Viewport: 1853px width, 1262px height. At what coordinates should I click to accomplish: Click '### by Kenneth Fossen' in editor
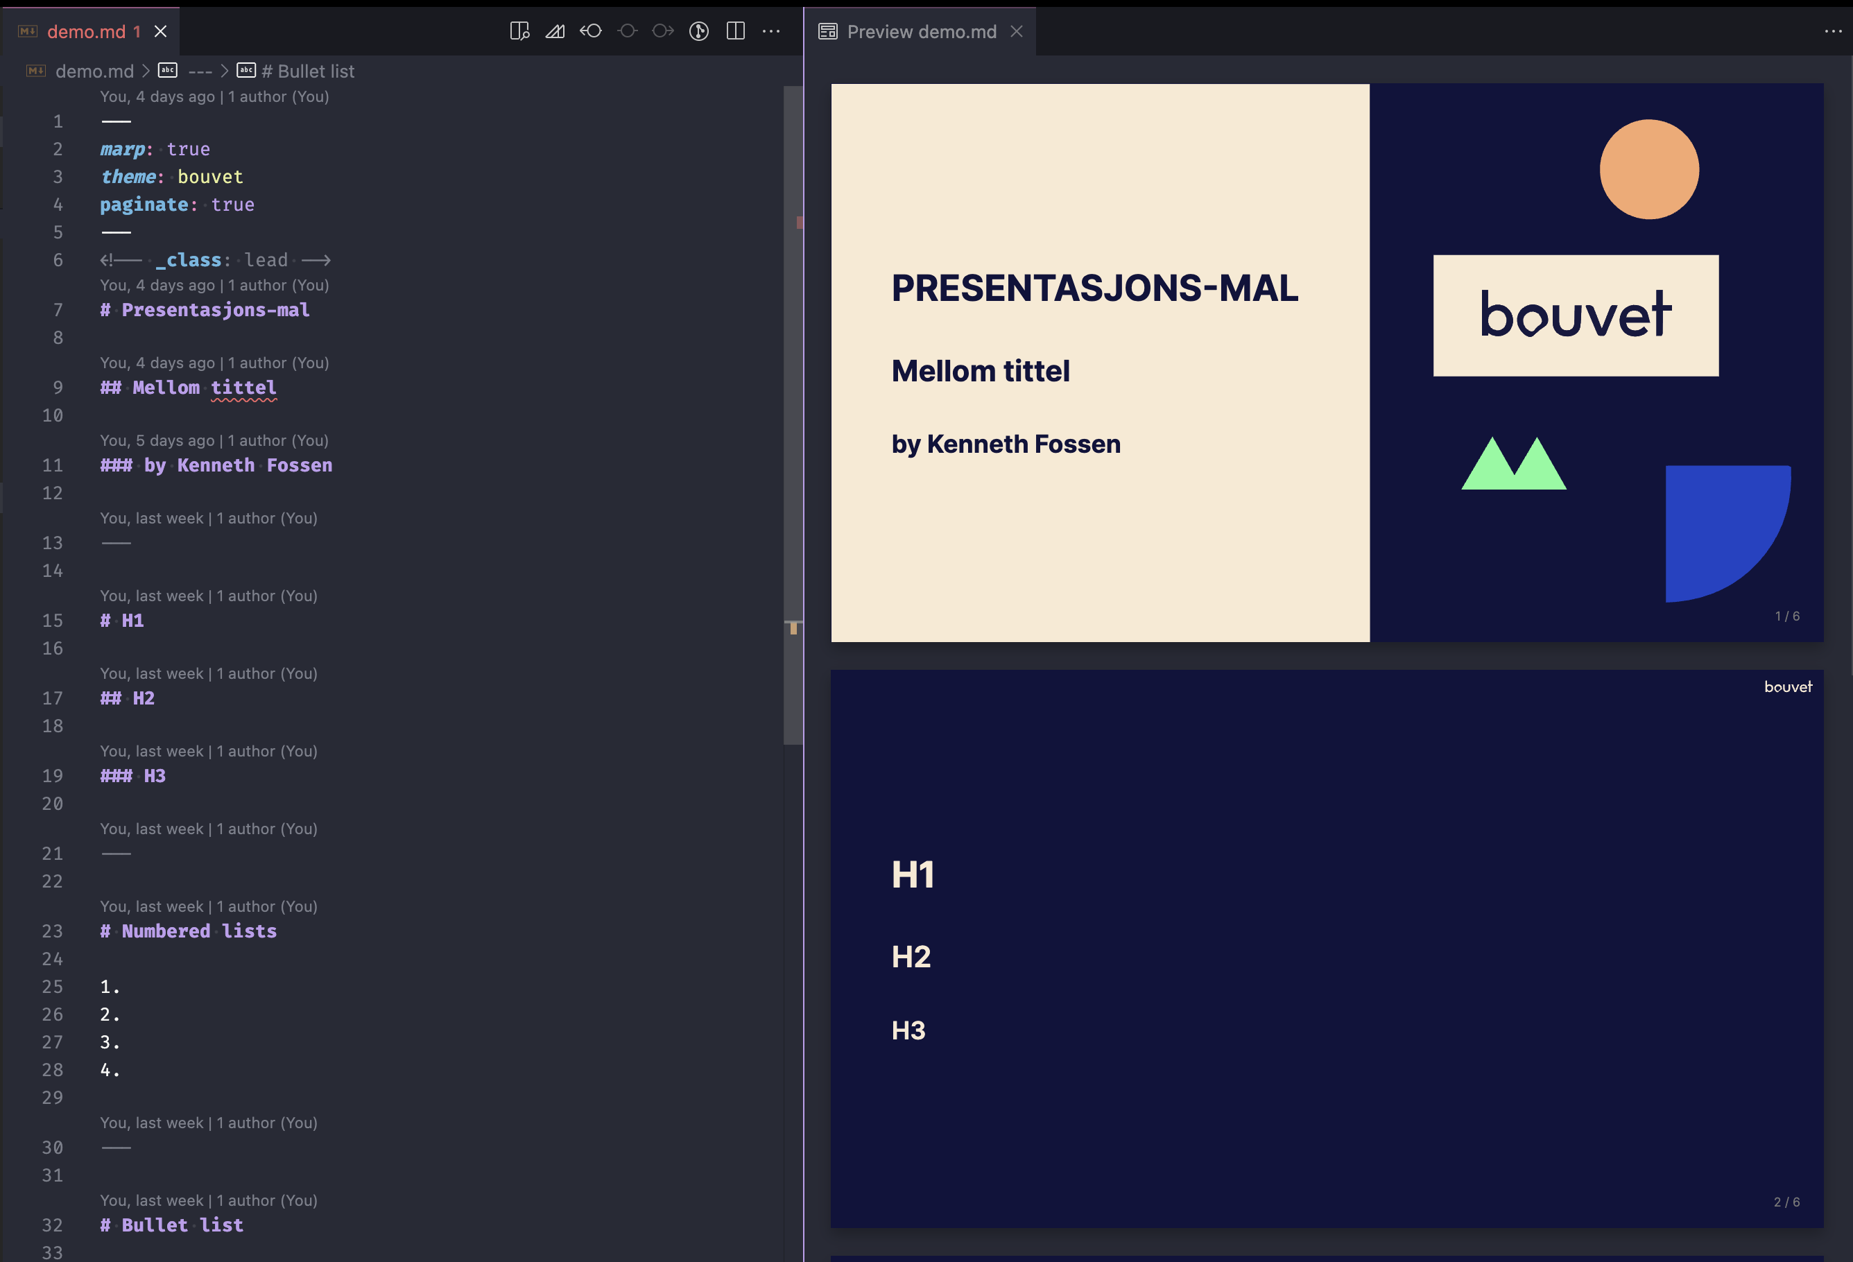tap(216, 465)
